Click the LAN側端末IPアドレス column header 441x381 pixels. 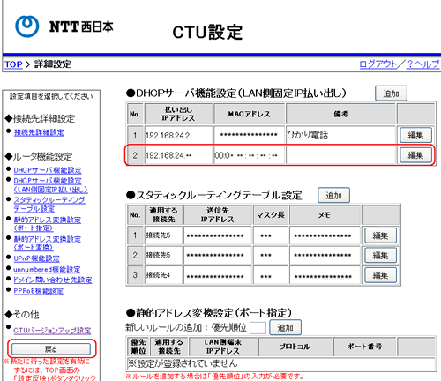coord(223,347)
